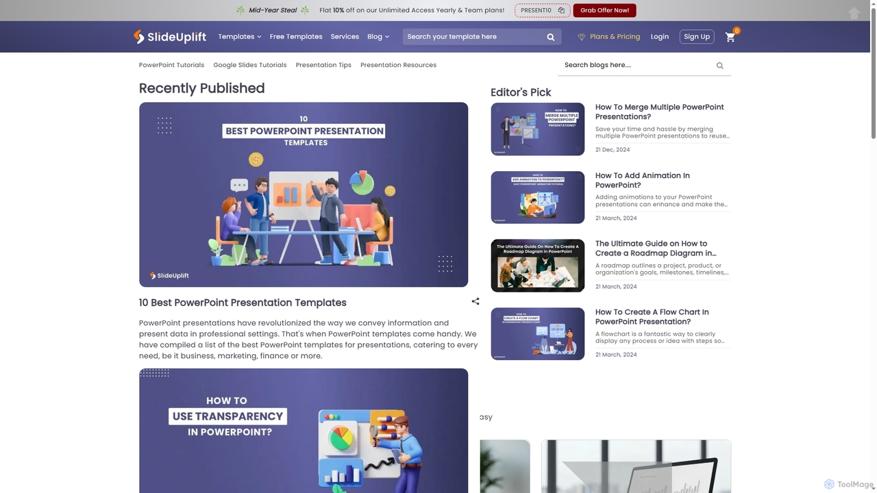Click the 21 Dec, 2024 date text

click(x=613, y=149)
